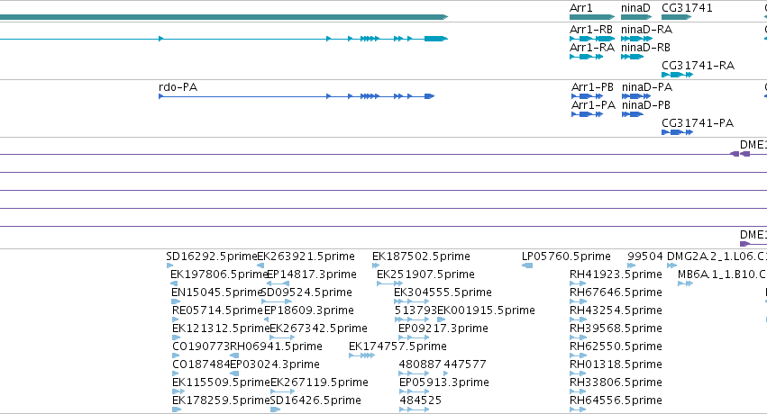
Task: Click the Arr1 gene label
Action: (580, 8)
